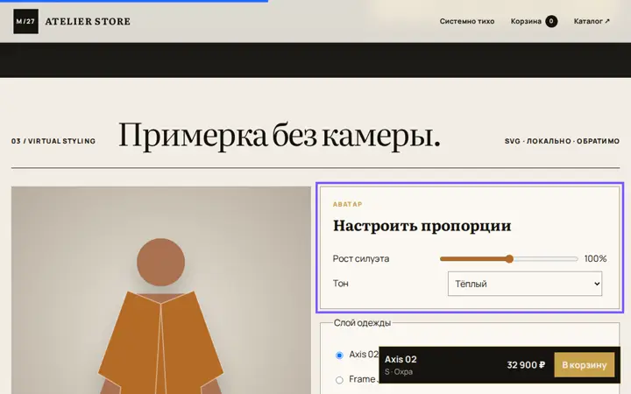
Task: Click the 32 900 ₽ price
Action: pos(526,365)
